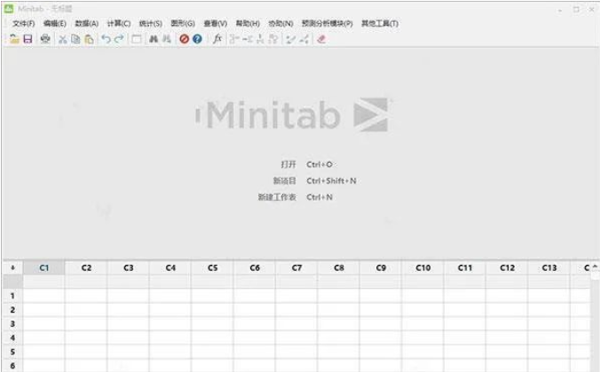Click the Find and Replace icon
600x372 pixels.
tap(167, 39)
